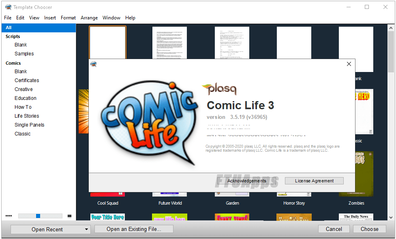Open the Insert menu
Viewport: 396px width, 239px height.
click(x=50, y=18)
